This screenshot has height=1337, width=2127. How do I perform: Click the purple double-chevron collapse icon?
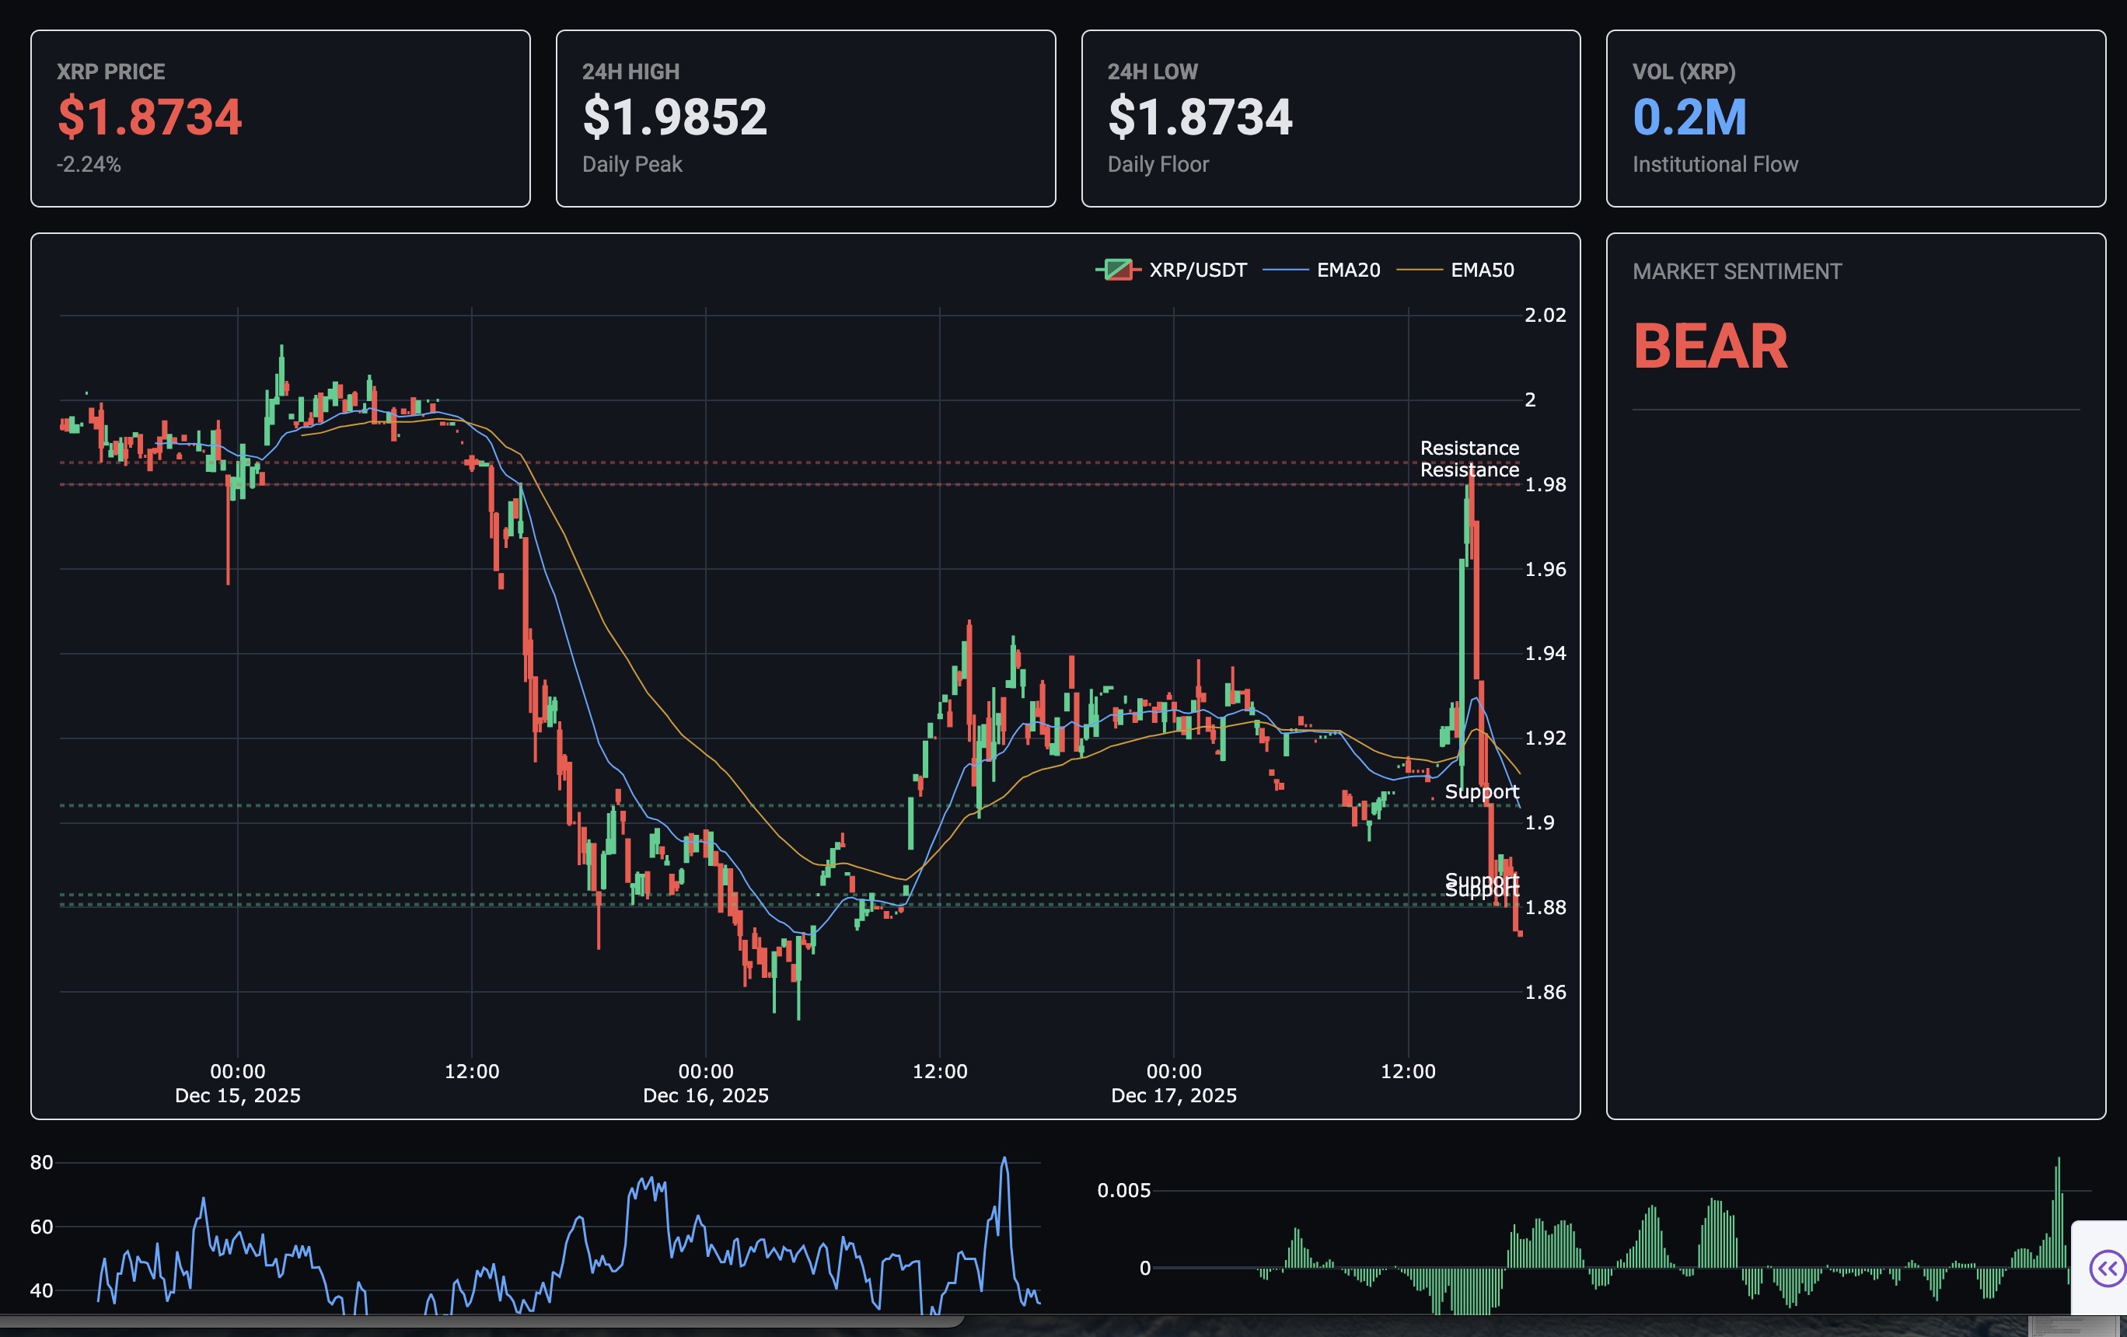pyautogui.click(x=2108, y=1269)
